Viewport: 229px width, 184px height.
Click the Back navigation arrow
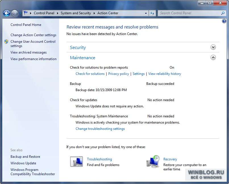click(x=7, y=13)
